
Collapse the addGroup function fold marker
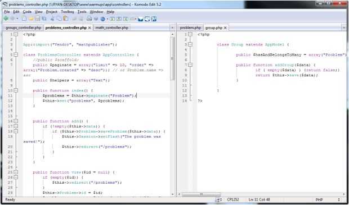pyautogui.click(x=190, y=65)
